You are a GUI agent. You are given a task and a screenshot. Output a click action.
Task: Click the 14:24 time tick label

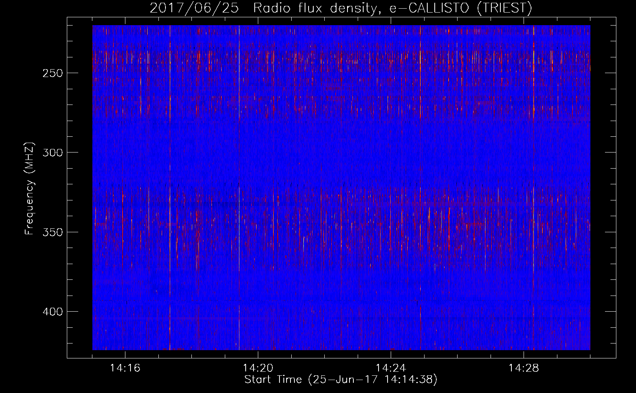(391, 368)
